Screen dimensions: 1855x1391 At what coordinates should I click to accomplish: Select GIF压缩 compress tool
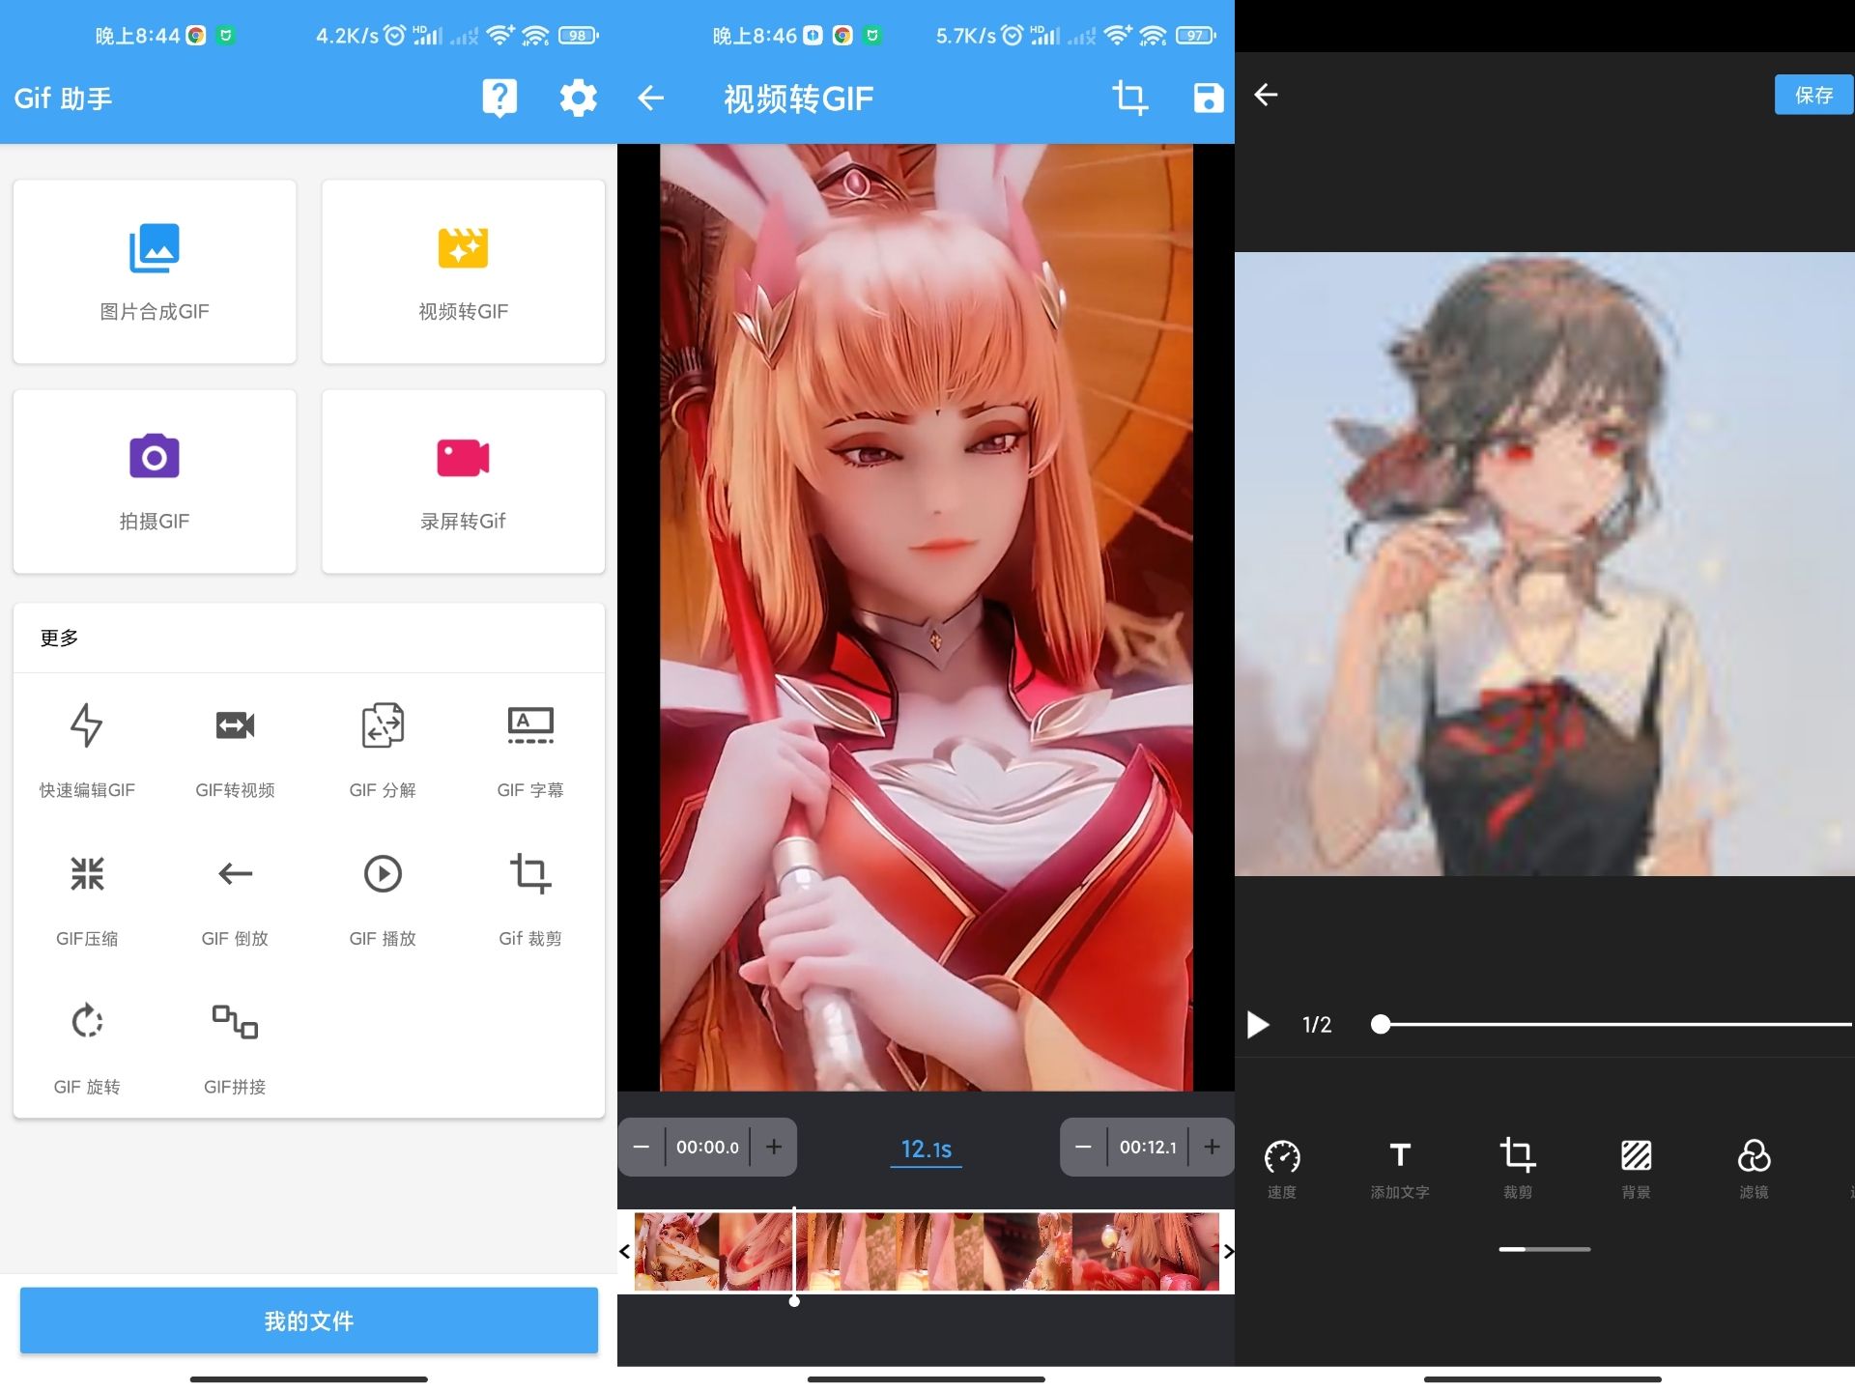coord(87,898)
